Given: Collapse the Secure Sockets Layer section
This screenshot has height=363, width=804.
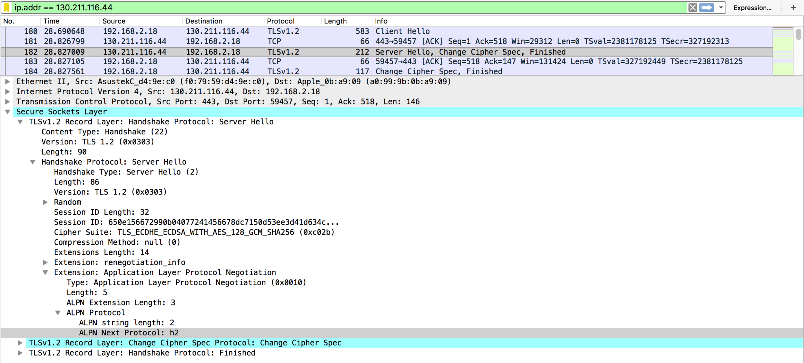Looking at the screenshot, I should (x=7, y=112).
